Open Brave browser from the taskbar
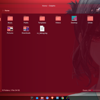 pos(52,98)
